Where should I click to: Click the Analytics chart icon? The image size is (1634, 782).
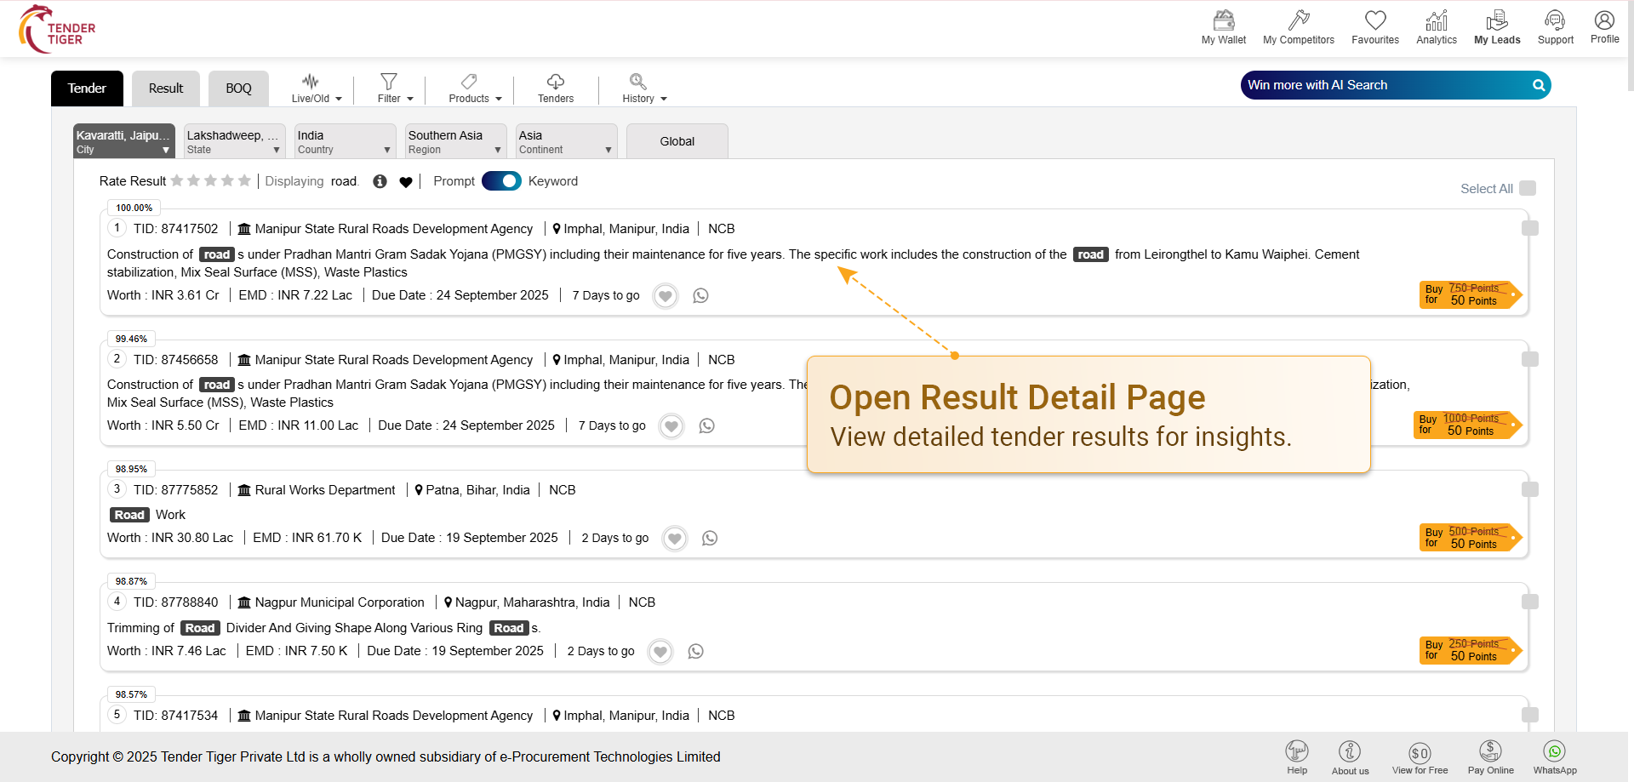click(x=1436, y=20)
